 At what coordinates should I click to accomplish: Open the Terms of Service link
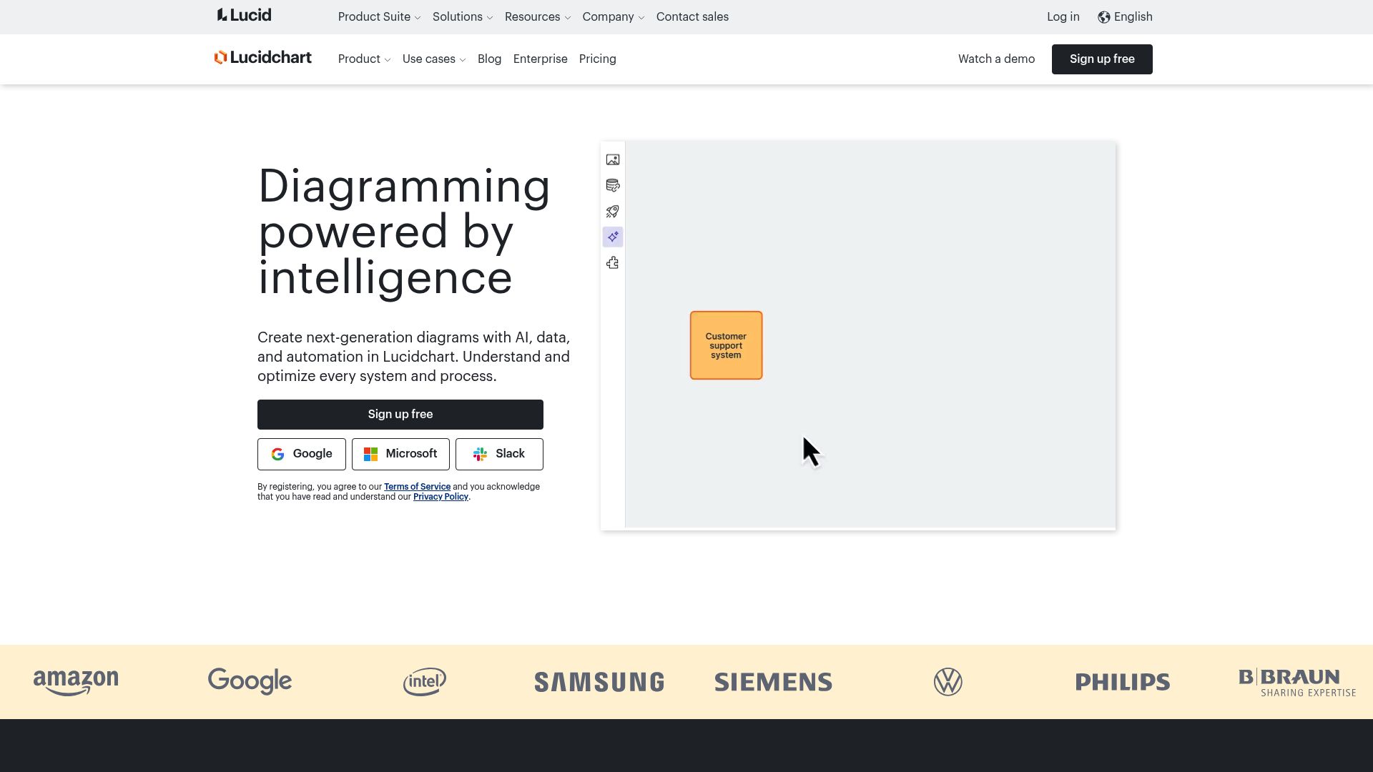tap(417, 487)
